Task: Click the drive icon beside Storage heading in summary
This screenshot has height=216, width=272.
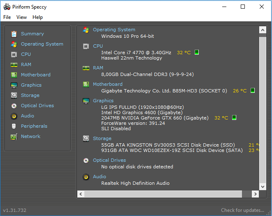Action: [x=86, y=138]
